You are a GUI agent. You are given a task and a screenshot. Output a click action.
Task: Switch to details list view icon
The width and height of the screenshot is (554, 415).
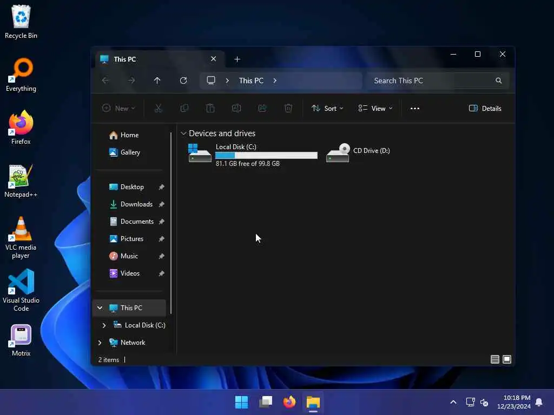click(494, 359)
